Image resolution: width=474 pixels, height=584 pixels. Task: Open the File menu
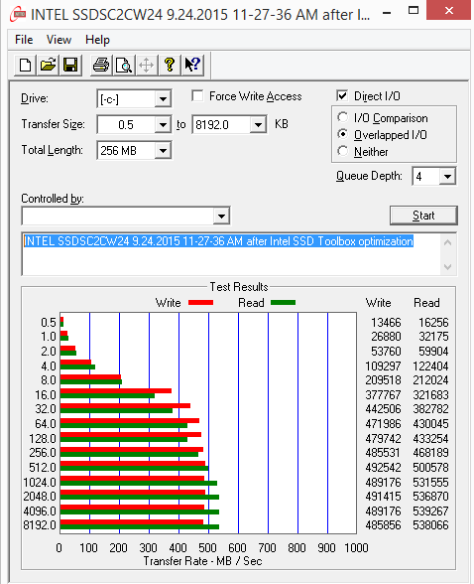click(x=24, y=40)
